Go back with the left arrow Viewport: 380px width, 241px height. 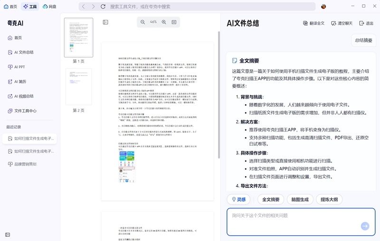[x=84, y=7]
